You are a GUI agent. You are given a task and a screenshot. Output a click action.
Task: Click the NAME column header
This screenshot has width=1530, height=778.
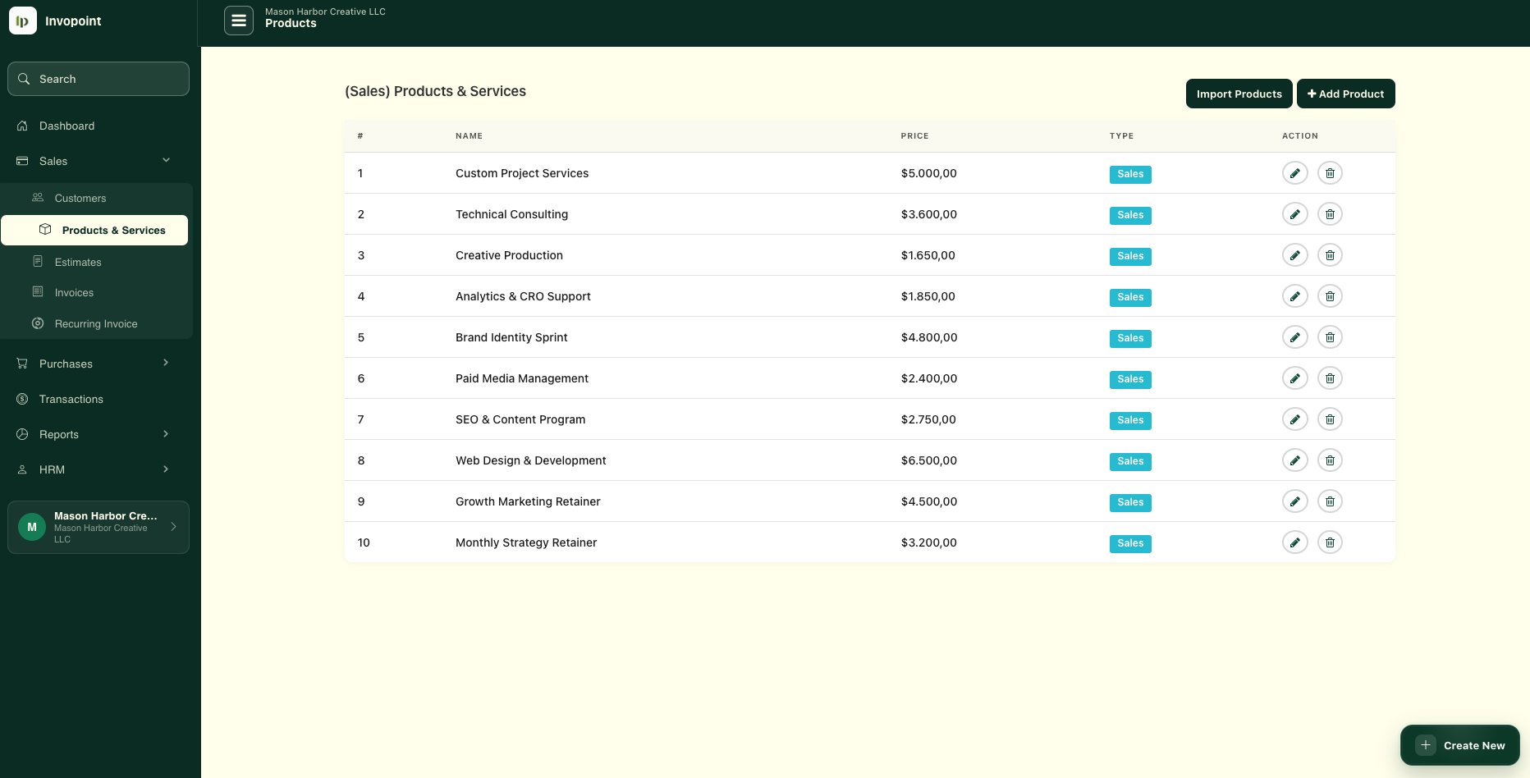tap(469, 136)
